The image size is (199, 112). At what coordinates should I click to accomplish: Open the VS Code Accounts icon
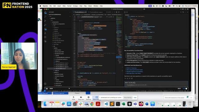click(45, 84)
